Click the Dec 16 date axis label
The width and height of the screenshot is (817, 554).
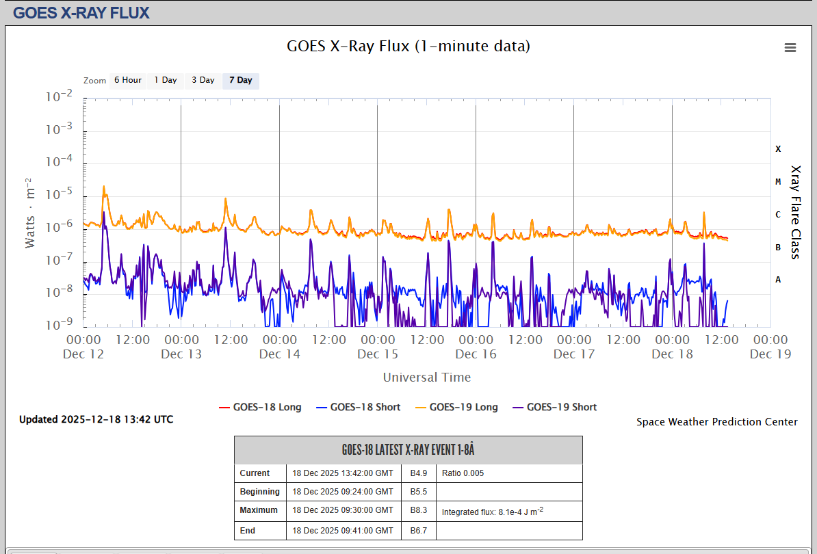[x=476, y=354]
